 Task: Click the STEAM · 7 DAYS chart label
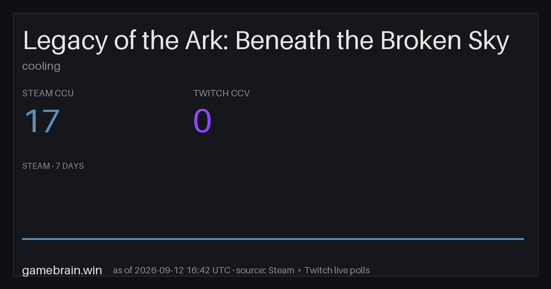click(53, 166)
